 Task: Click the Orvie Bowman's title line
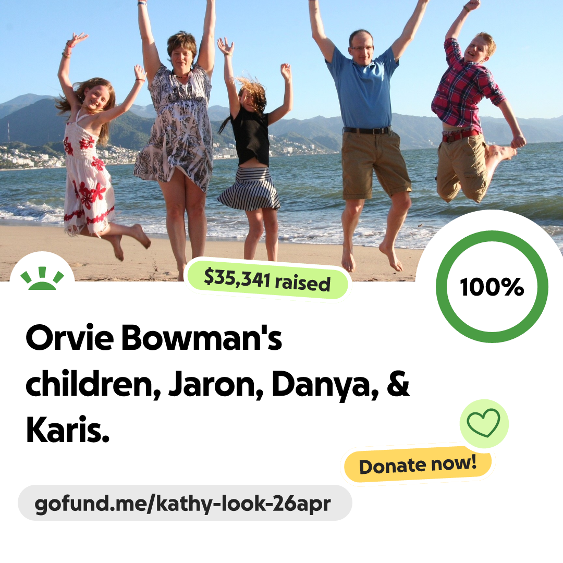154,337
